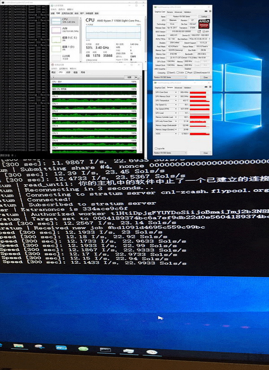Click the bus interface question mark in GPU-Z
This screenshot has width=269, height=370.
[x=209, y=39]
